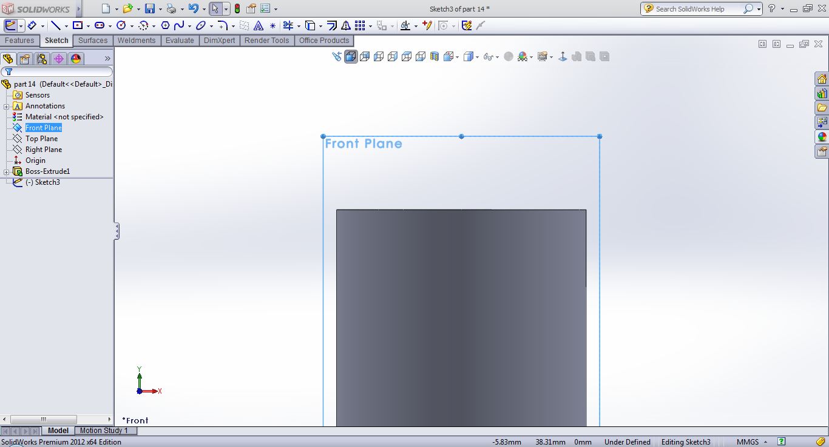Viewport: 829px width, 447px height.
Task: Toggle the front view orientation button
Action: pyautogui.click(x=351, y=56)
